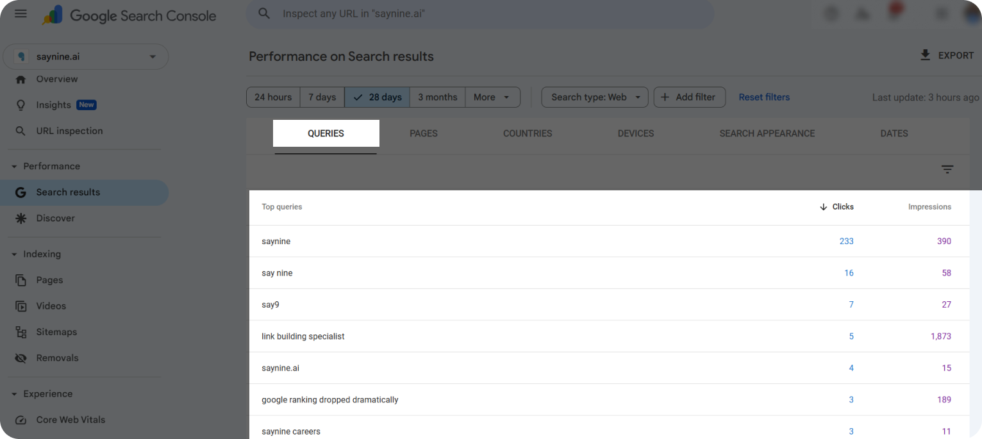This screenshot has height=439, width=982.
Task: Click the Pages document icon in sidebar
Action: pyautogui.click(x=21, y=280)
